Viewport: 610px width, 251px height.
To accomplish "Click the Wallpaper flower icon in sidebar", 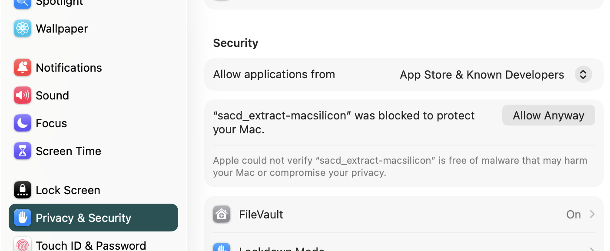I will pyautogui.click(x=23, y=29).
